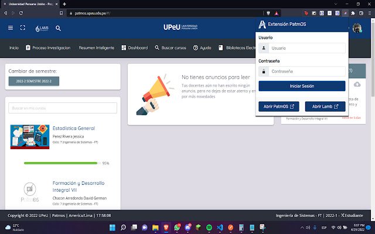Click the active PatmOS extension toolbar icon

click(345, 13)
